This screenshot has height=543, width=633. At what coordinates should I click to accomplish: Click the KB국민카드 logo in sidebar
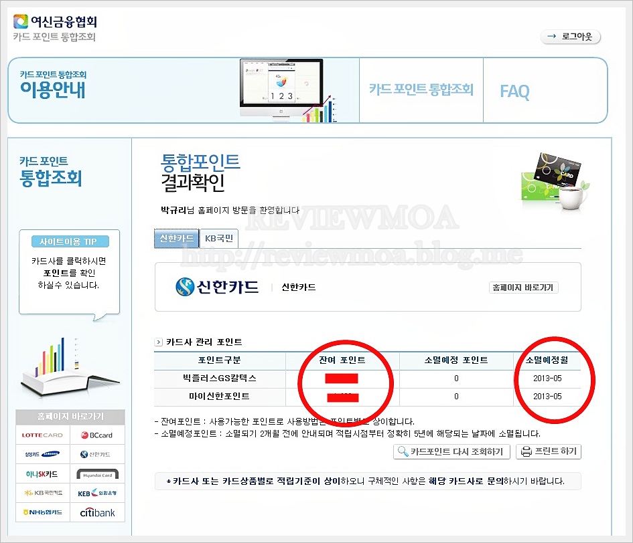[x=42, y=494]
